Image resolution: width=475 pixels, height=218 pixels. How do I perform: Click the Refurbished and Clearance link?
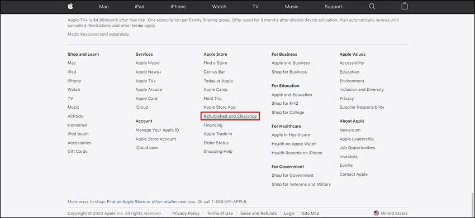coord(230,116)
